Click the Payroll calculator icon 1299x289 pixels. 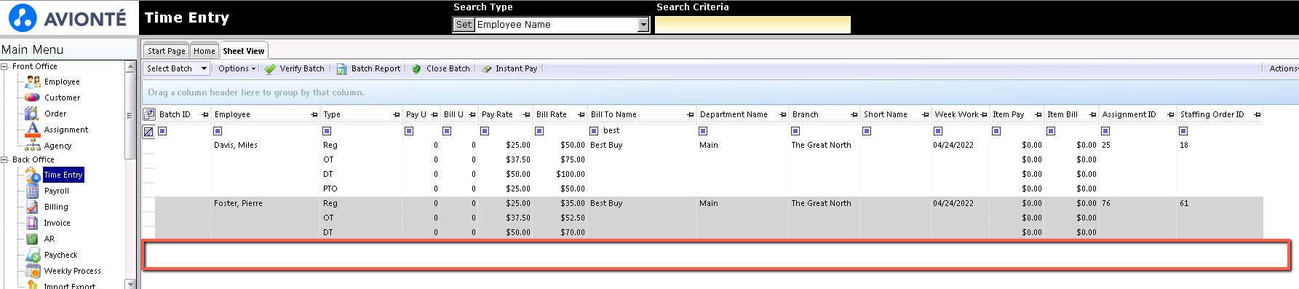33,191
